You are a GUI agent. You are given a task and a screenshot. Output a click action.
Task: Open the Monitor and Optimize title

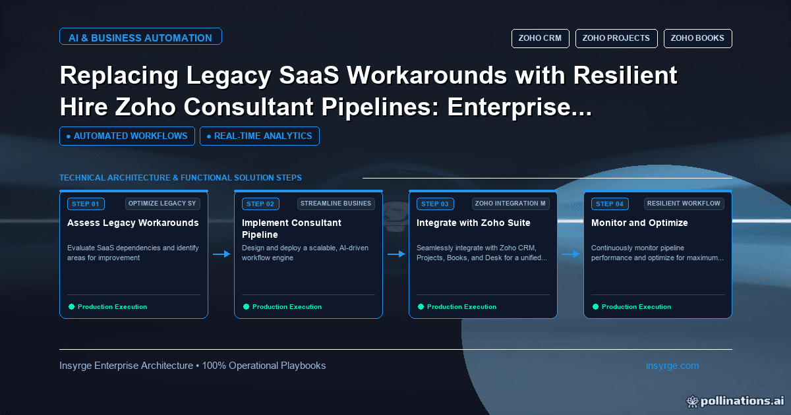pyautogui.click(x=639, y=223)
